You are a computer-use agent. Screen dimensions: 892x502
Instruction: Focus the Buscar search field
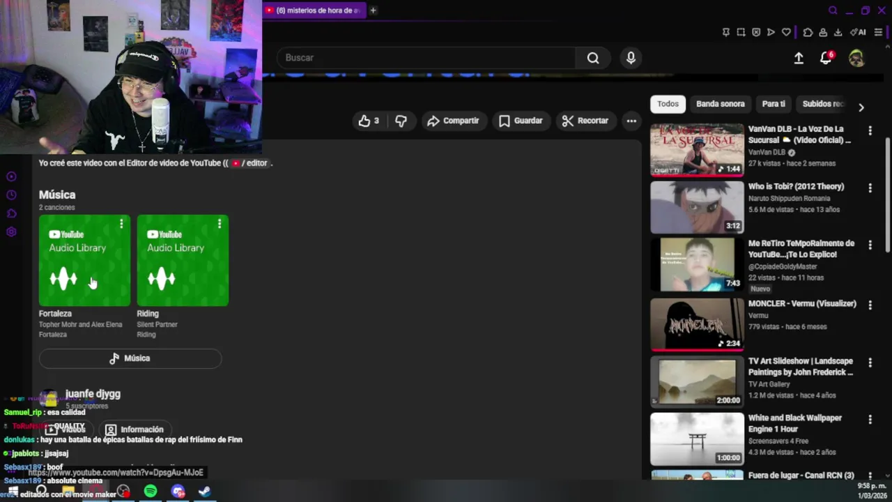click(x=426, y=58)
